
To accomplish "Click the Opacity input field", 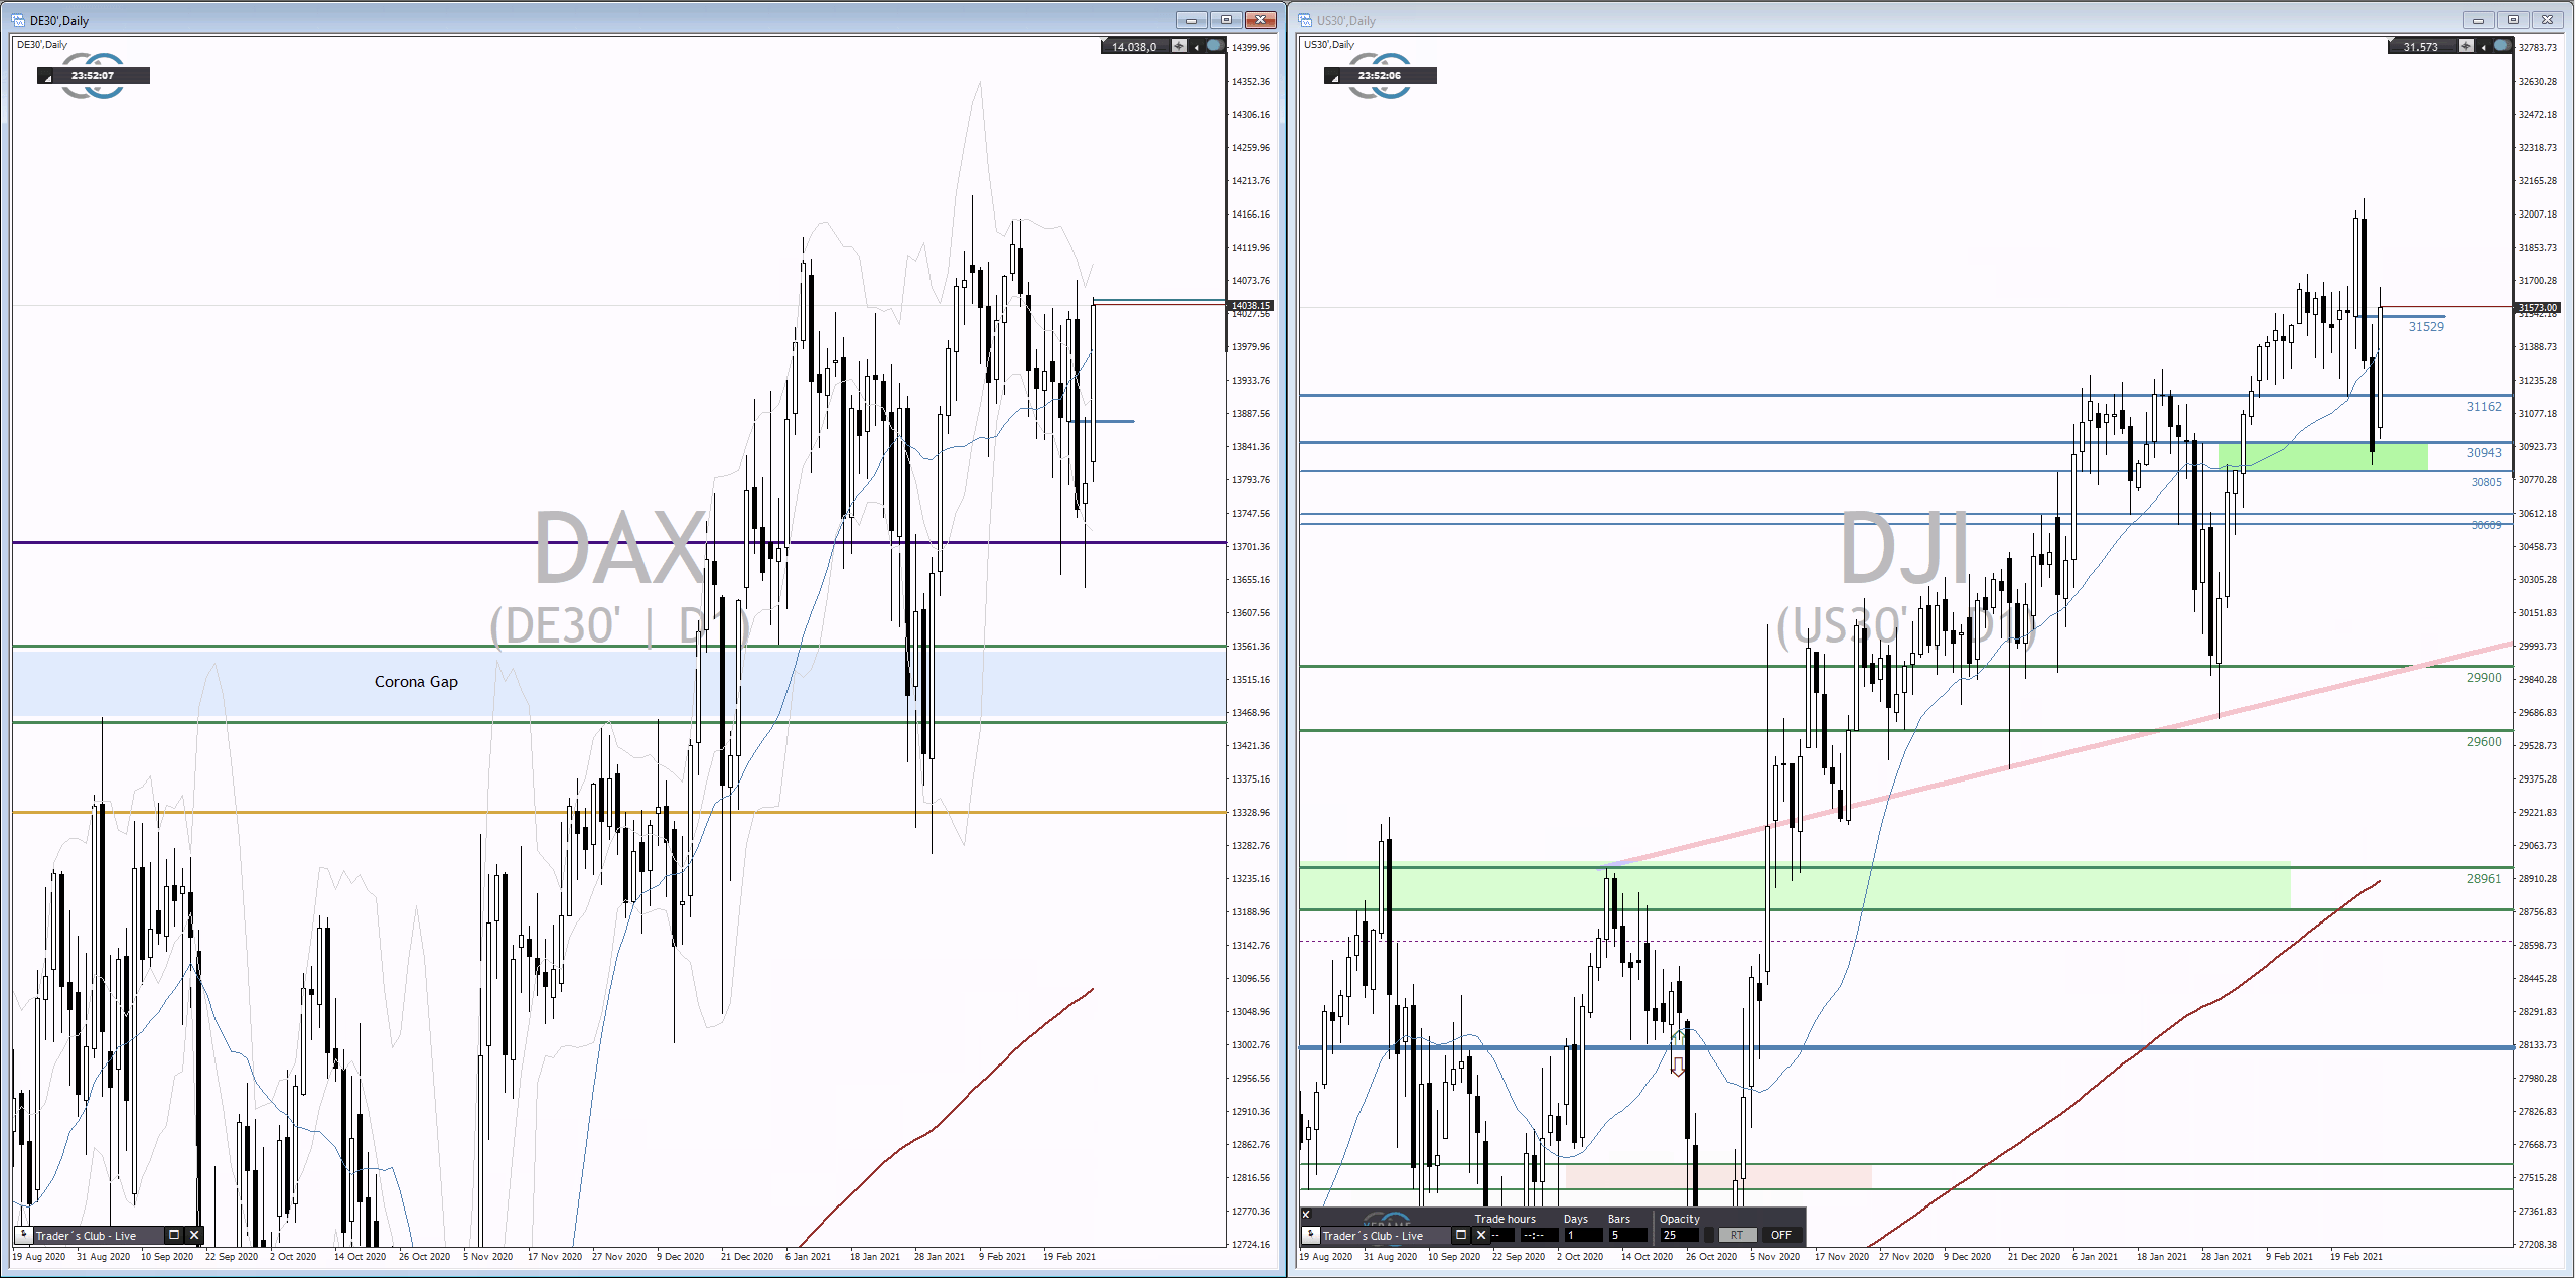I will pos(1679,1235).
